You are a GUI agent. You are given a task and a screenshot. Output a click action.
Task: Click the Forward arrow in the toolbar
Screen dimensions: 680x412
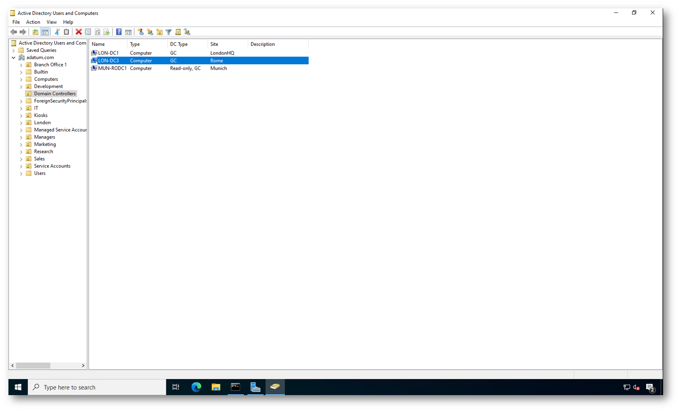click(x=23, y=32)
